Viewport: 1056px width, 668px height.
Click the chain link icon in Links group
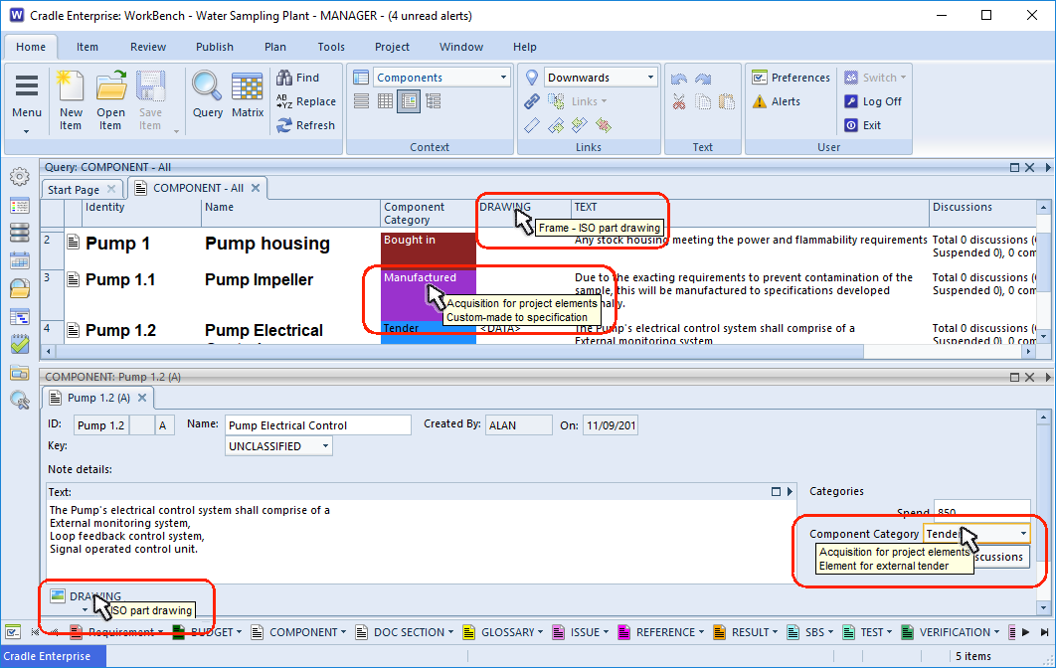click(x=532, y=101)
